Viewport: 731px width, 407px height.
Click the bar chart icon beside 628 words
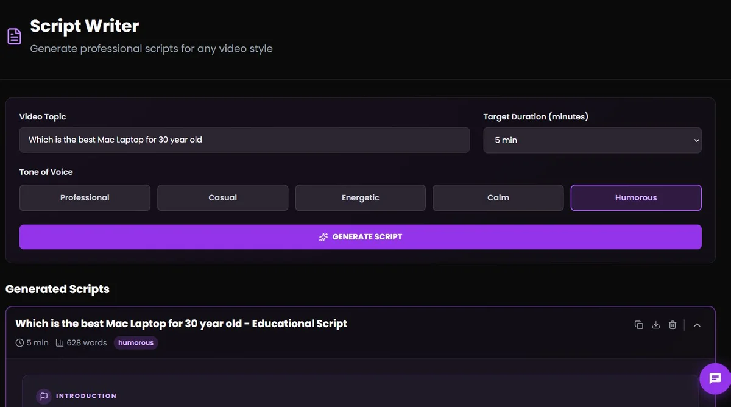60,343
